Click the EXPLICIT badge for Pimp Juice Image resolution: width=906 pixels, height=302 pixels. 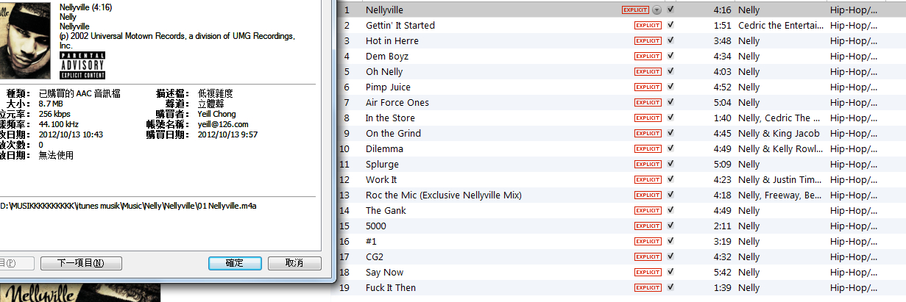tap(648, 87)
